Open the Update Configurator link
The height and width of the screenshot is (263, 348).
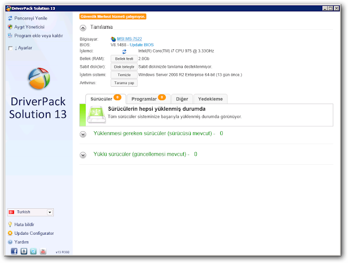coord(34,233)
